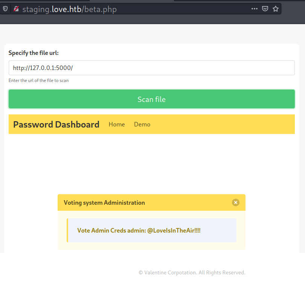The height and width of the screenshot is (283, 305).
Task: Open the Demo navigation link
Action: coord(142,124)
